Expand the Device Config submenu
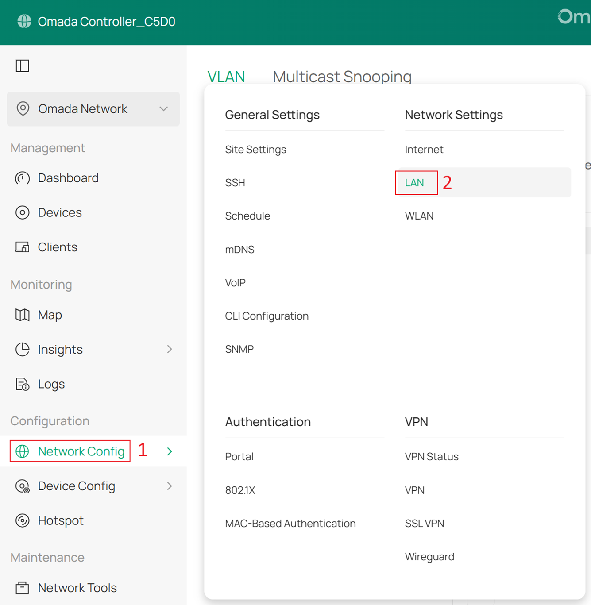This screenshot has height=605, width=591. point(170,486)
